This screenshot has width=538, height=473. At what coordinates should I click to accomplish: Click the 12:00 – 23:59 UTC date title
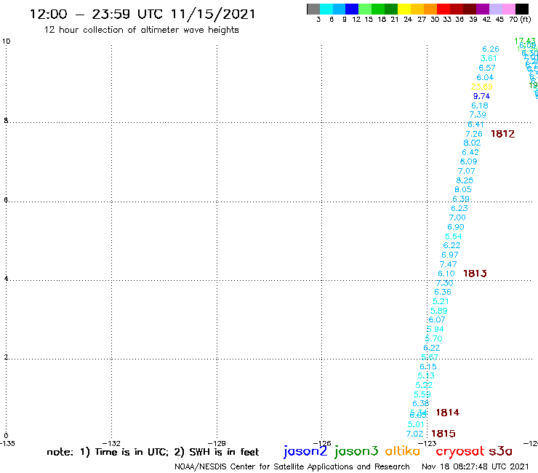tap(142, 14)
